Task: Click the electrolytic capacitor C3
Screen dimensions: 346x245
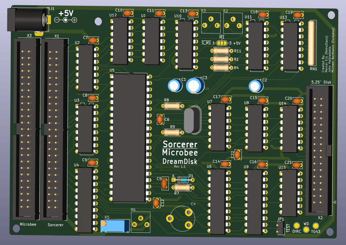Action: pos(195,86)
